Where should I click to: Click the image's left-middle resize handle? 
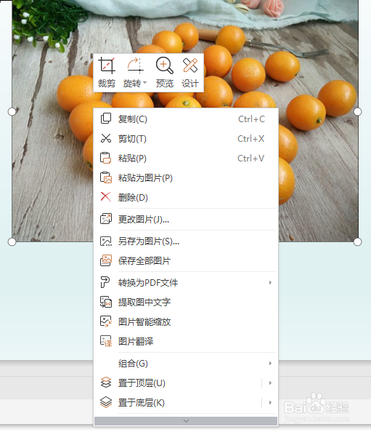tap(12, 111)
